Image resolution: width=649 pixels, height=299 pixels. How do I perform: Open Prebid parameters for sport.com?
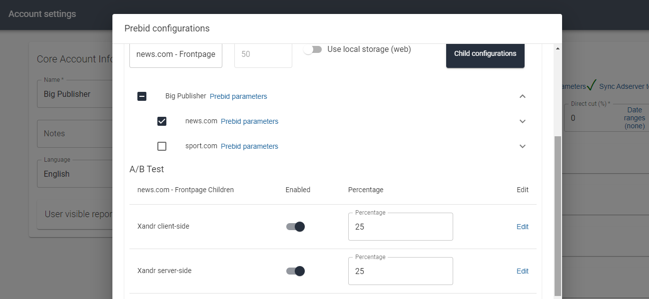[x=249, y=146]
